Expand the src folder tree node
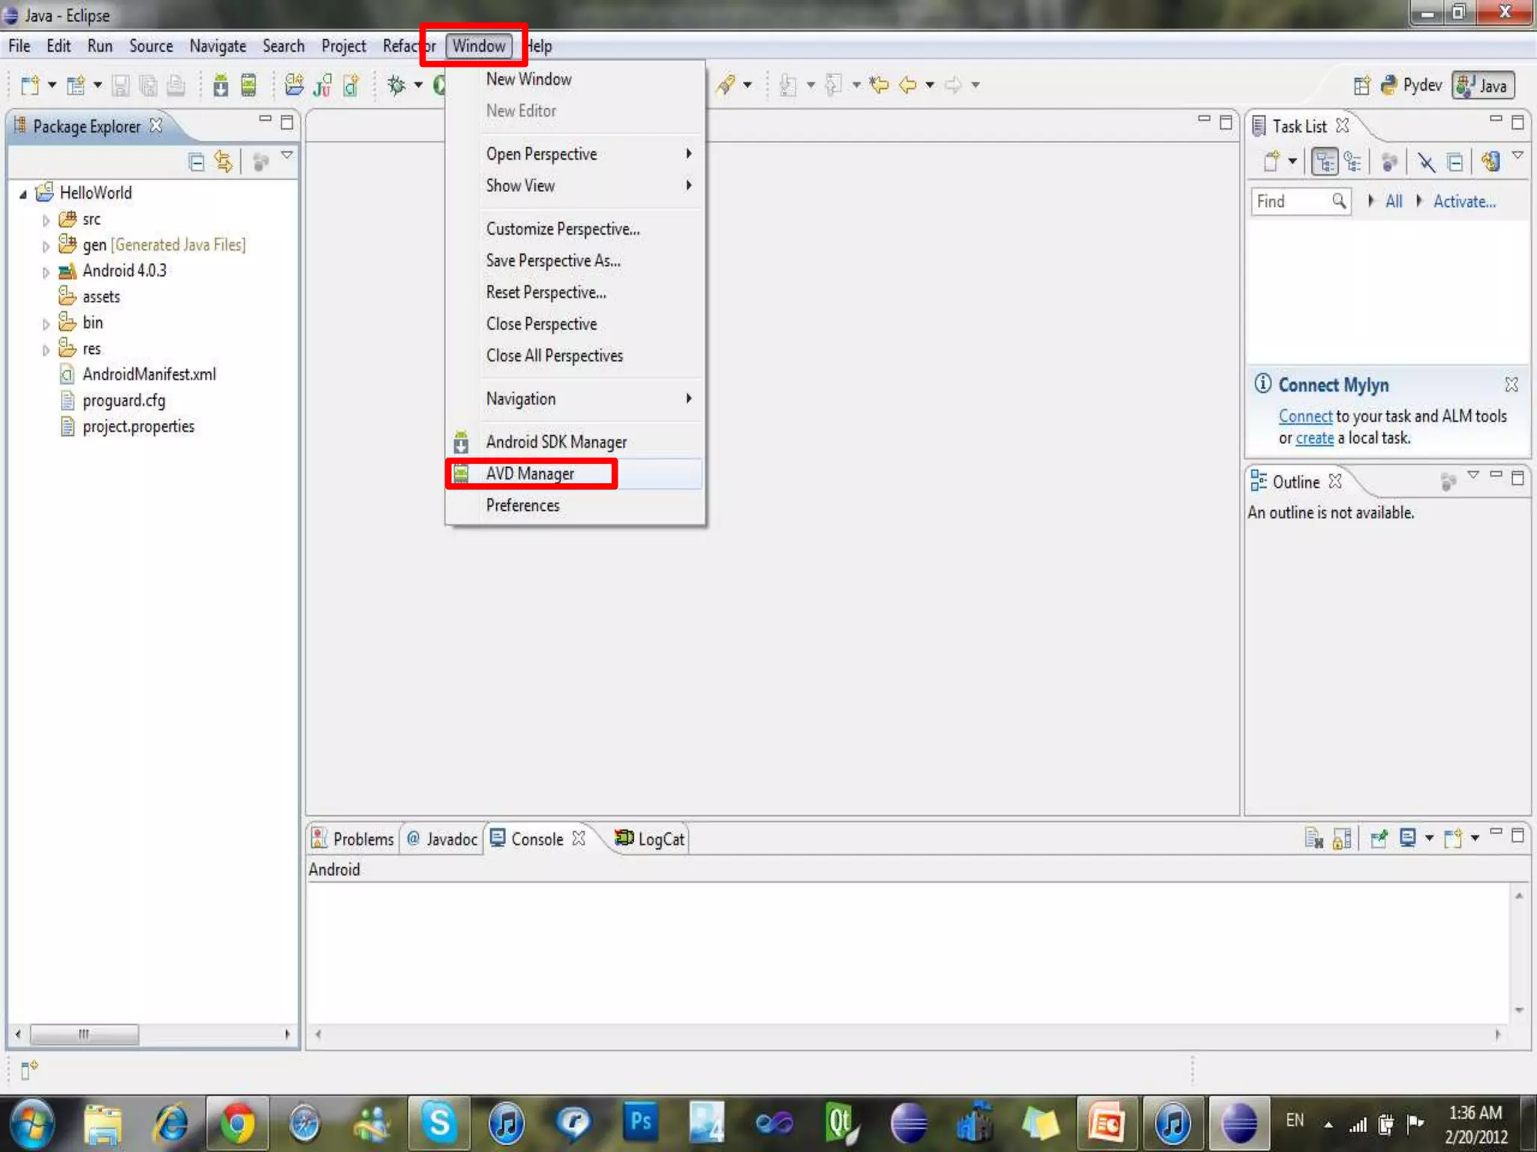The width and height of the screenshot is (1537, 1152). tap(46, 220)
